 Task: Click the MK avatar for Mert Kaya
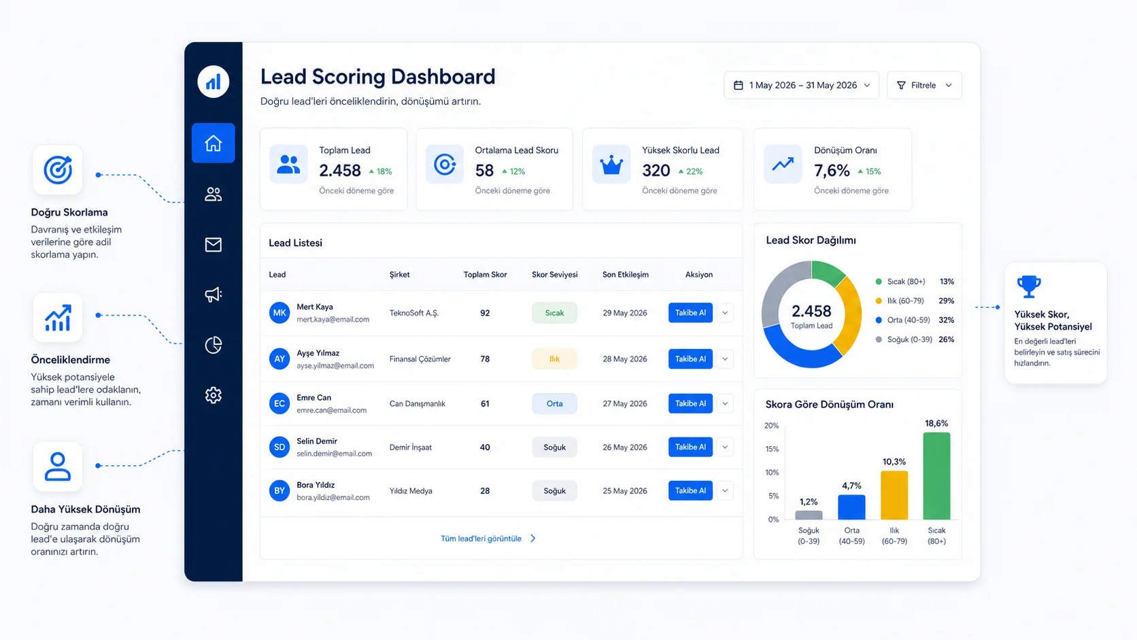pos(279,313)
